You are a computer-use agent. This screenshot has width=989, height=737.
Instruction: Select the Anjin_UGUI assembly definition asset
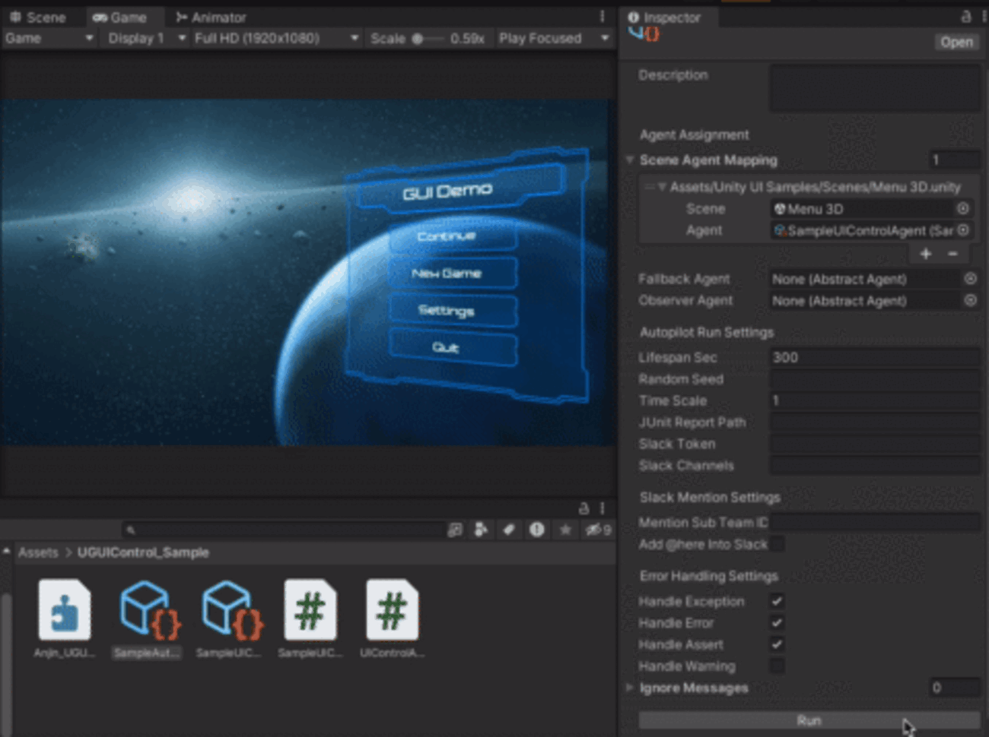[65, 611]
